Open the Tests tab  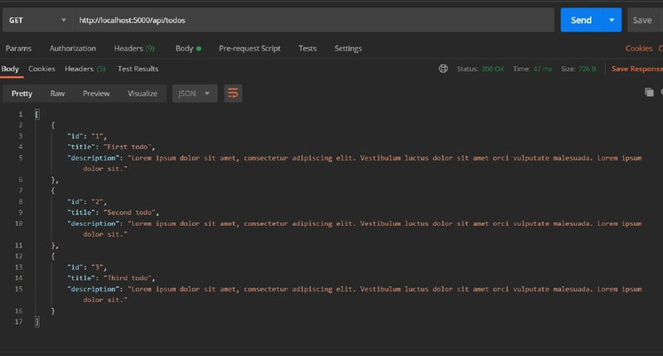pos(307,48)
